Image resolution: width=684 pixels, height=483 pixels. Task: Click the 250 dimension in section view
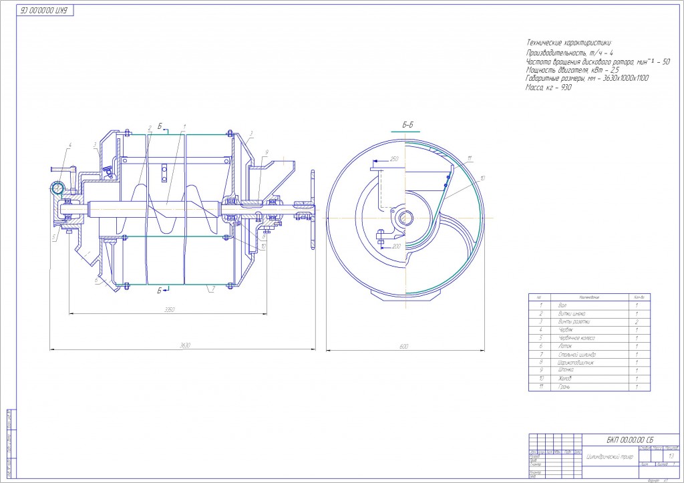coord(394,159)
